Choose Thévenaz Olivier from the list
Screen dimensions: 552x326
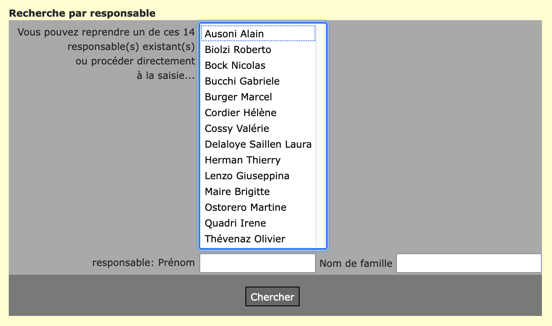pyautogui.click(x=245, y=239)
